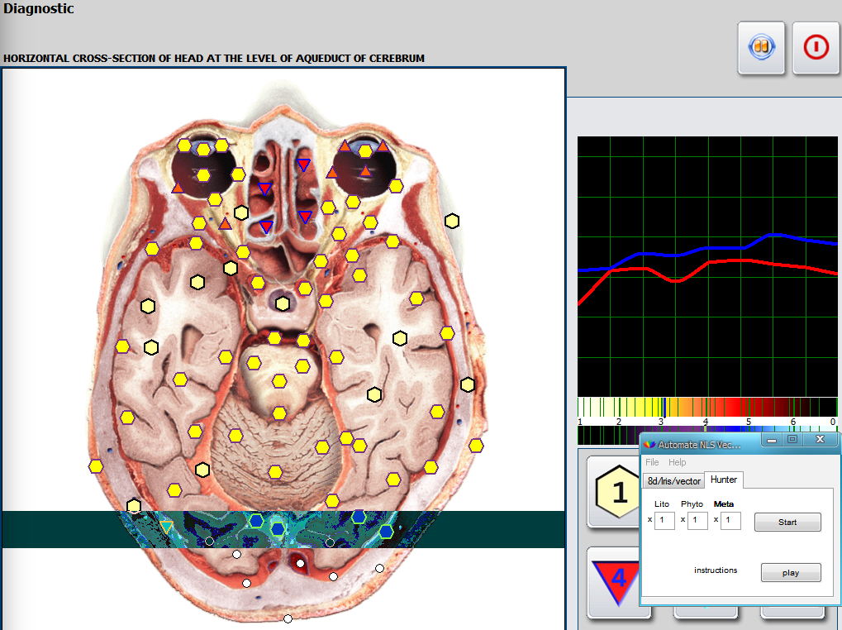Click the Phyto multiplier input field
Viewport: 842px width, 630px height.
coord(697,520)
